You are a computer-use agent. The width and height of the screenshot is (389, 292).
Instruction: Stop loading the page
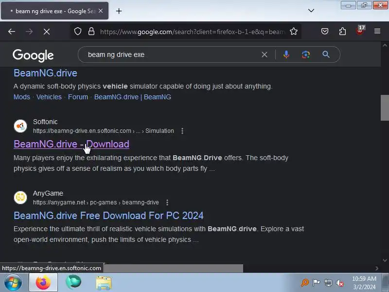[47, 32]
